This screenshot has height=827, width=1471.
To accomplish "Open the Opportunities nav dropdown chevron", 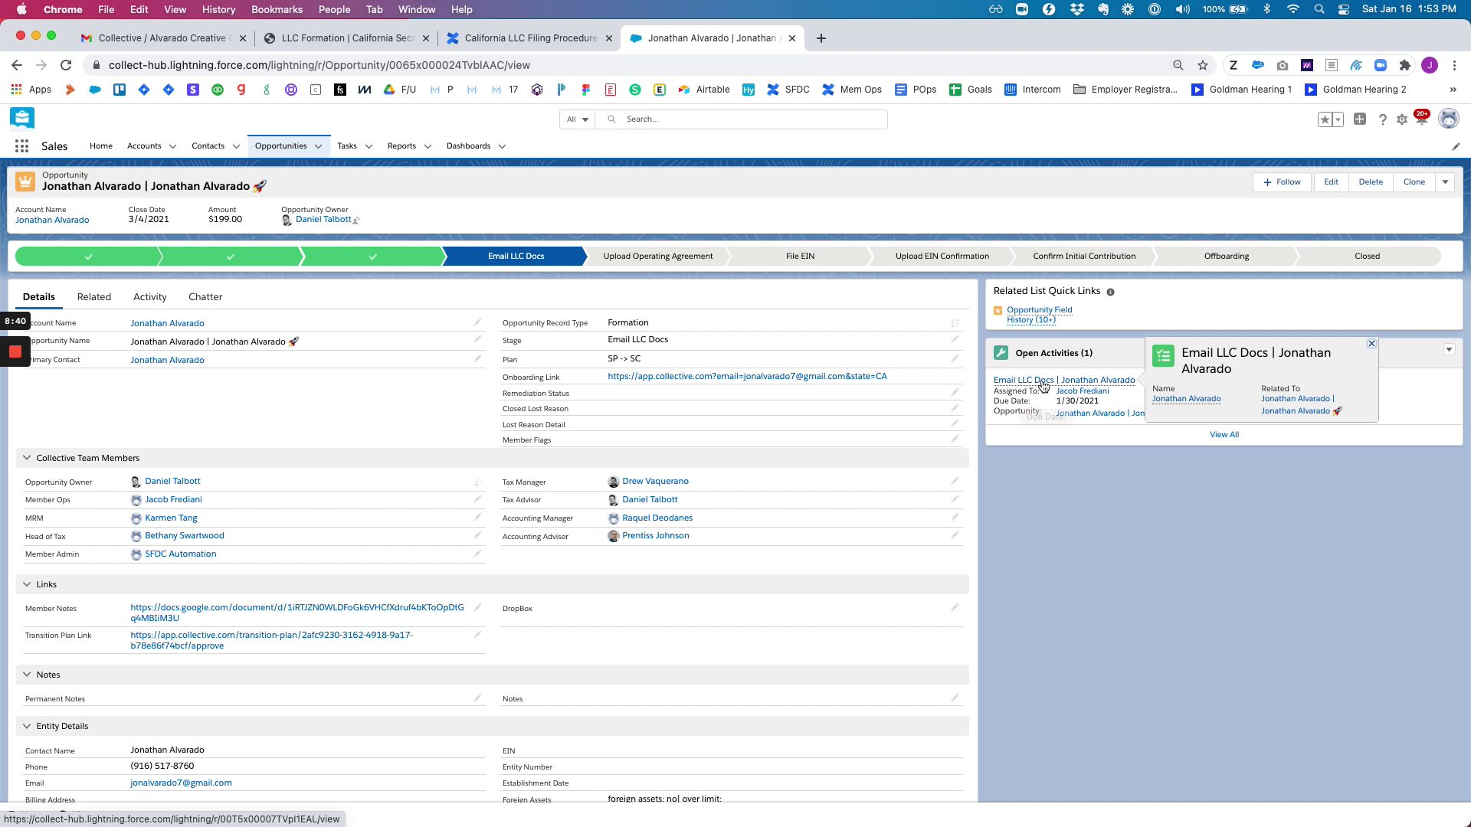I will pyautogui.click(x=318, y=146).
